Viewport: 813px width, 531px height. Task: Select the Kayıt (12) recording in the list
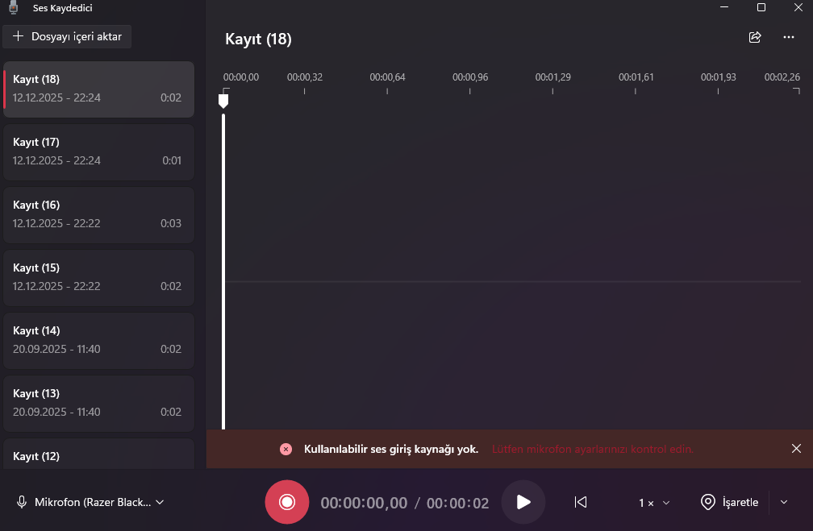(x=98, y=454)
